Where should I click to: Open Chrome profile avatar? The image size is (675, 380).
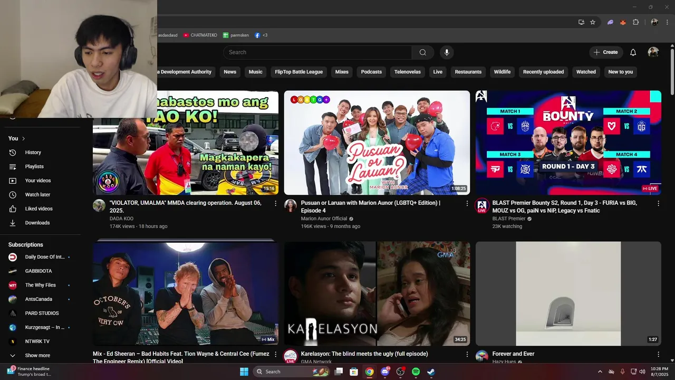pos(654,22)
